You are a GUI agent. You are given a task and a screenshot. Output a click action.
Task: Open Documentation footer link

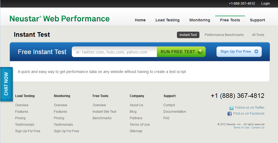[x=175, y=111]
